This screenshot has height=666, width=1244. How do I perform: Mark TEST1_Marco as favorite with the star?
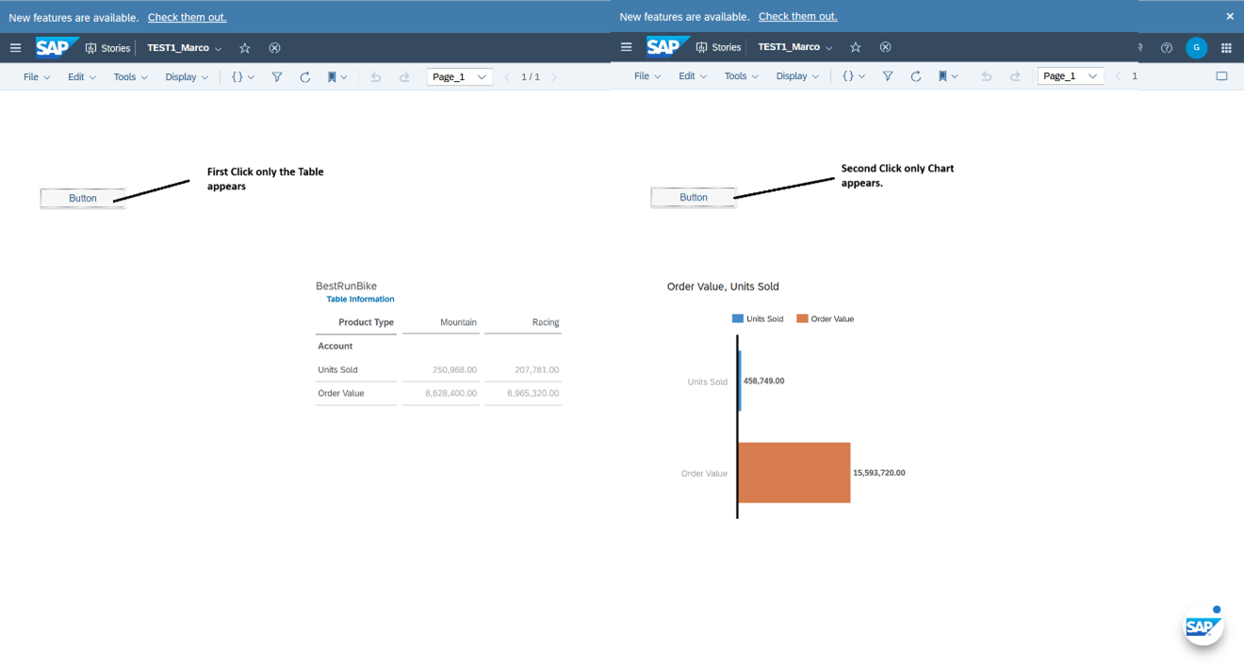point(244,47)
